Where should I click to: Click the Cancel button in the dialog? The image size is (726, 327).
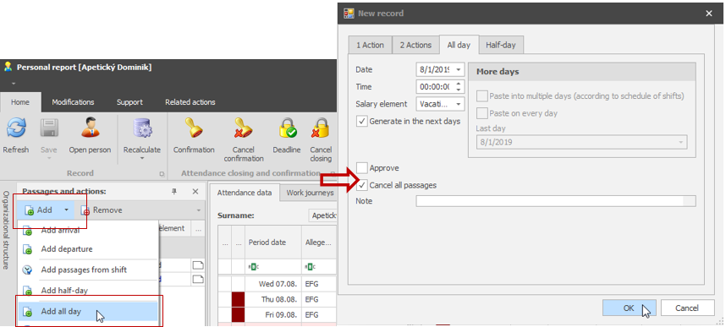(686, 308)
